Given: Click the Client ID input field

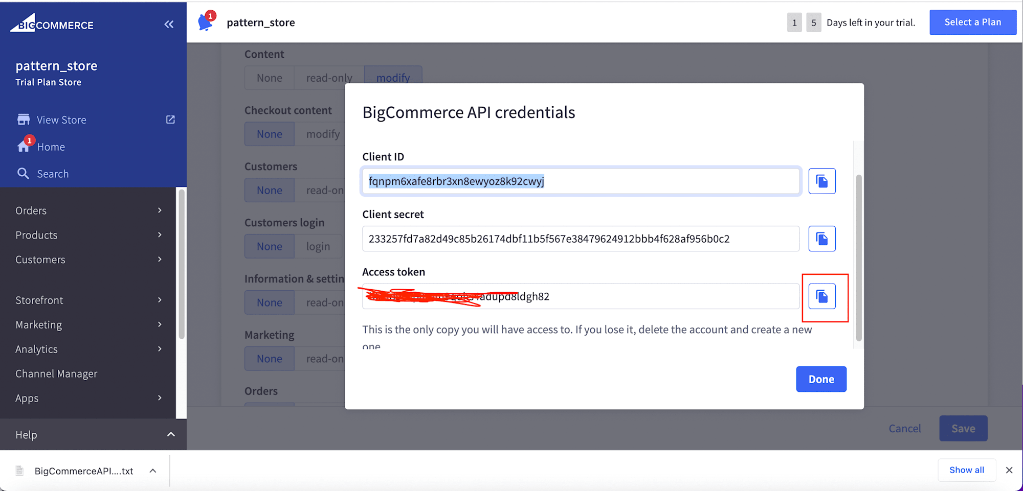Looking at the screenshot, I should (581, 181).
